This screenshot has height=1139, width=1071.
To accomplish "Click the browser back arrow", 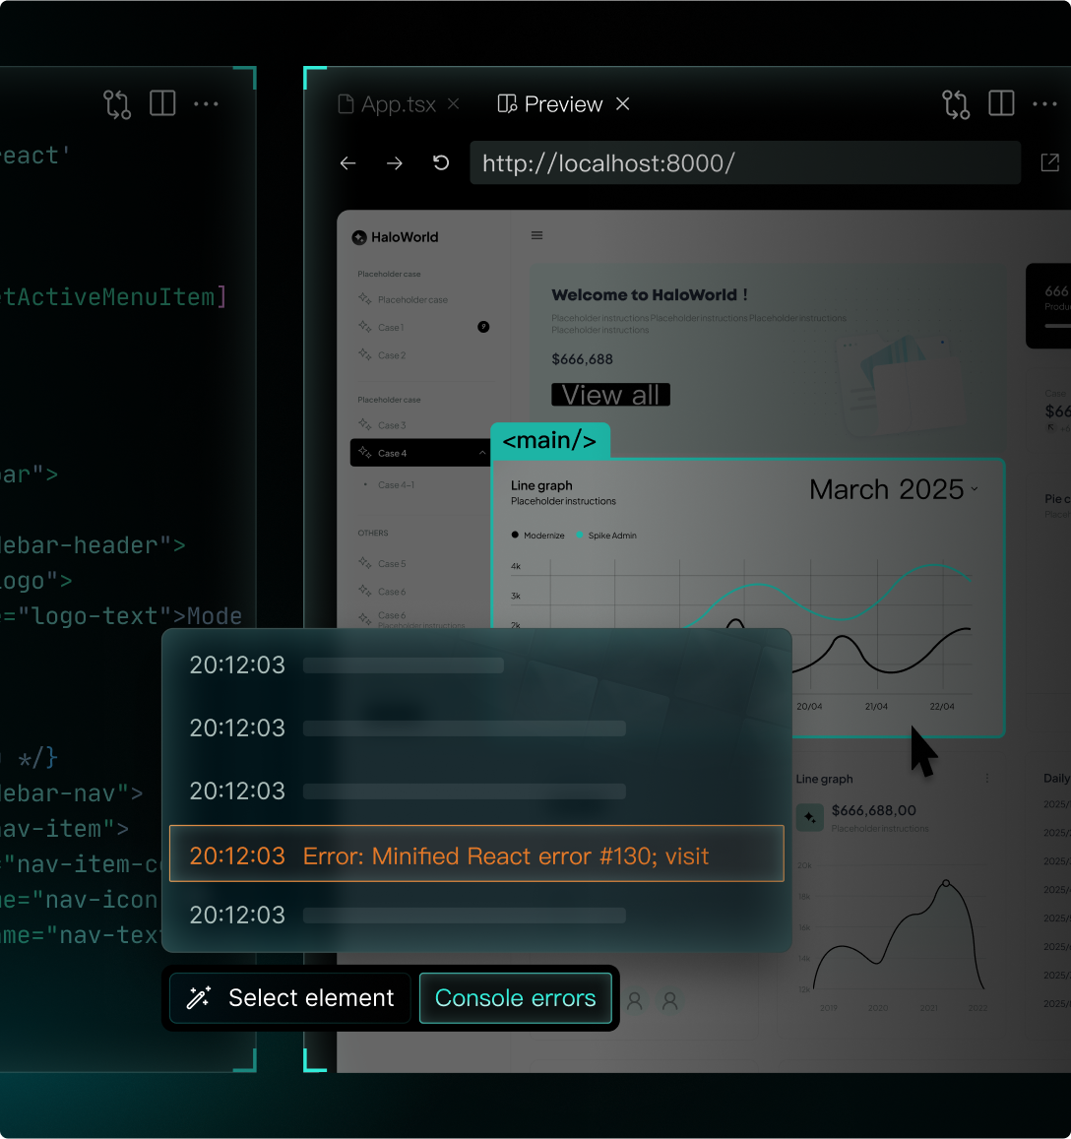I will (x=348, y=163).
